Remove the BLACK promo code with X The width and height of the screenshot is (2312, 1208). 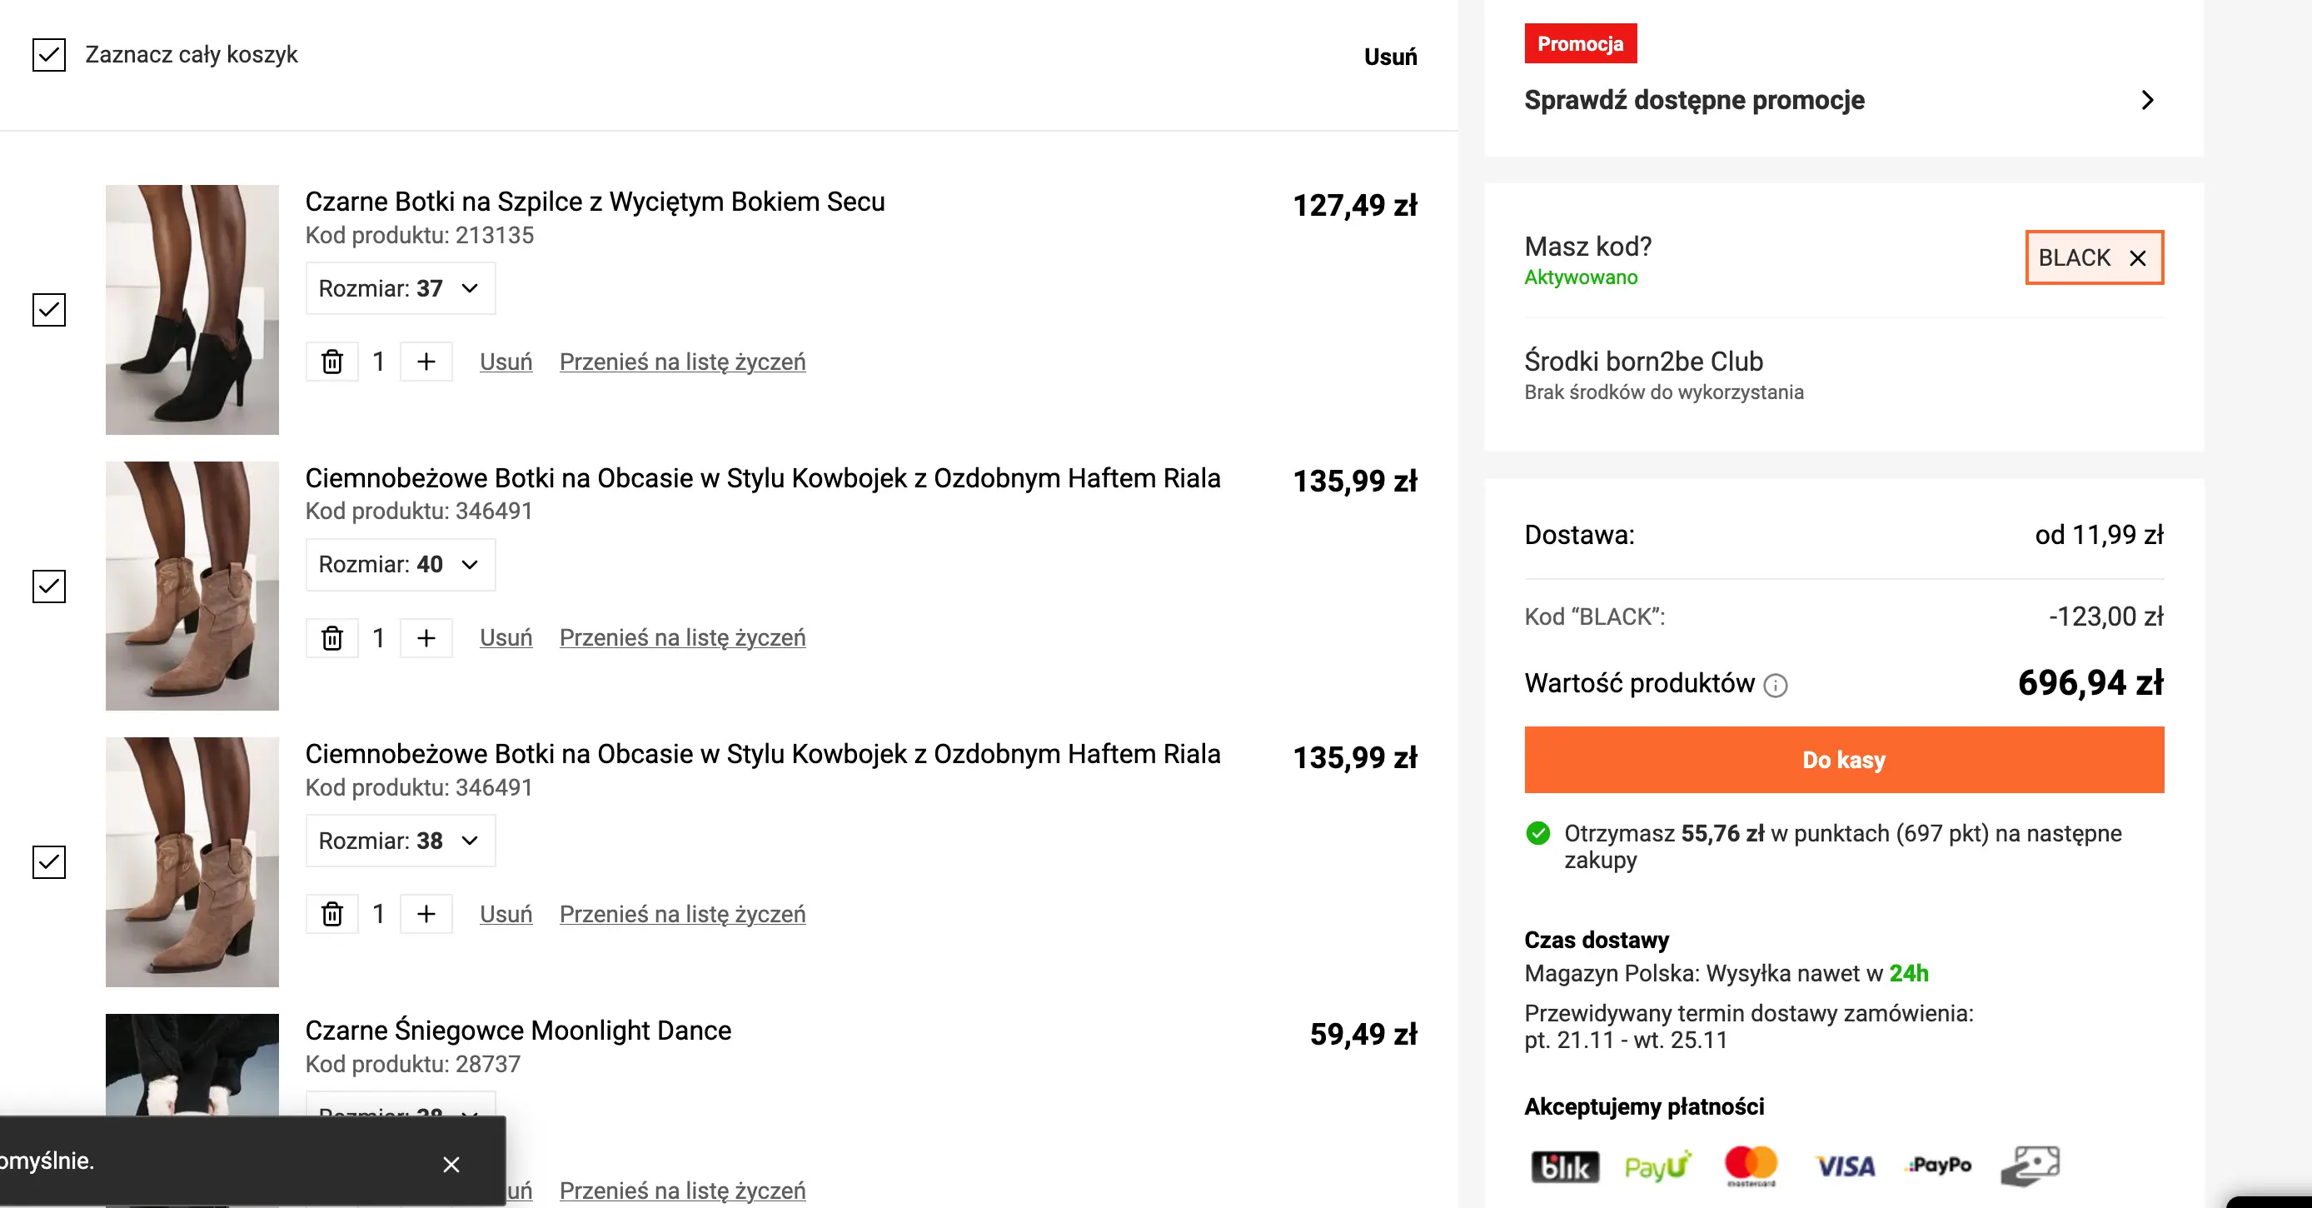[2138, 258]
